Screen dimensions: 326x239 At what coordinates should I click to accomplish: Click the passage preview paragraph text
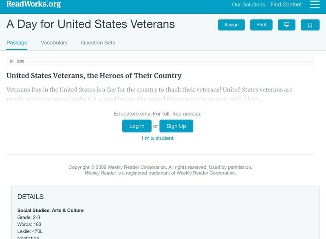click(150, 94)
